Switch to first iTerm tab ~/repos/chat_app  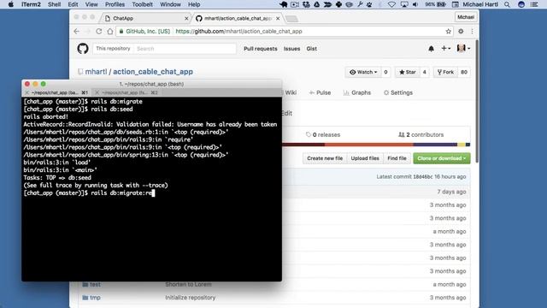56,92
